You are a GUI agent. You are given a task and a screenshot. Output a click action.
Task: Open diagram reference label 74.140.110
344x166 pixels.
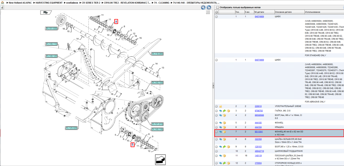point(52,44)
